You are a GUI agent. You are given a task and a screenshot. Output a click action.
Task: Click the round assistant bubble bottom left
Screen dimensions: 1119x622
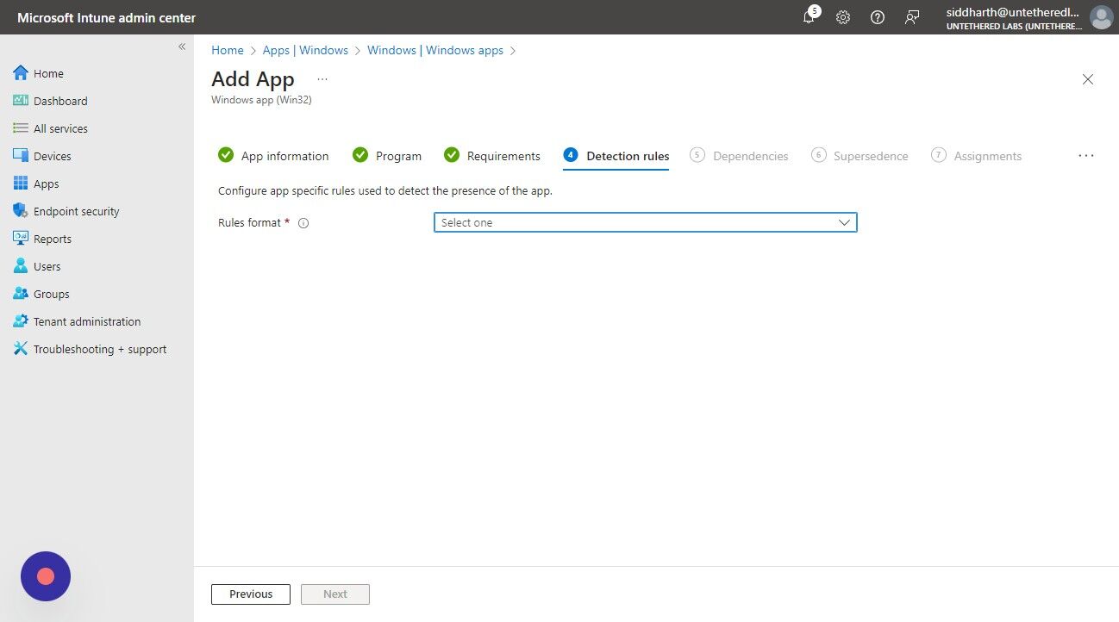(45, 576)
